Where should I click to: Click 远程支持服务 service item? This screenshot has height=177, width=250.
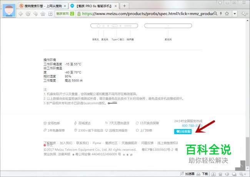coord(116,130)
